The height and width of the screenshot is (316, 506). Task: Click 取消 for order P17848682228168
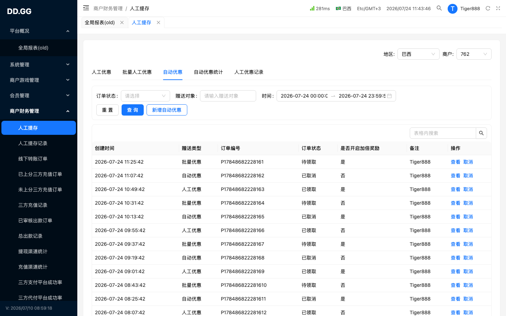pos(468,258)
